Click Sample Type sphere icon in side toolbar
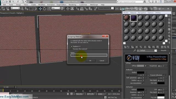 [x=169, y=16]
